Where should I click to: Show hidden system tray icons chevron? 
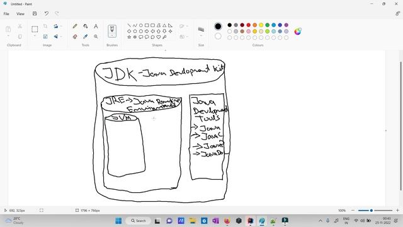tap(321, 221)
